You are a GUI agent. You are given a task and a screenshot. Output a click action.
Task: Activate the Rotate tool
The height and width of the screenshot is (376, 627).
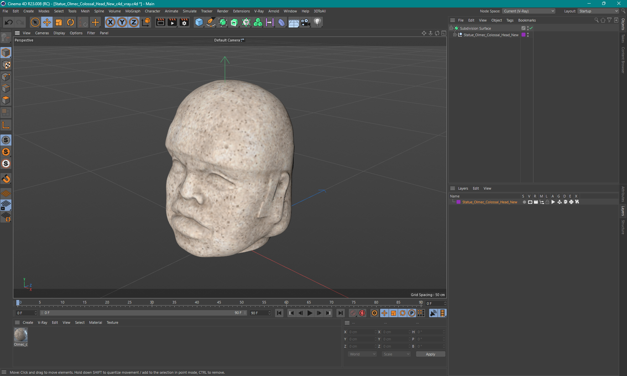[x=71, y=22]
